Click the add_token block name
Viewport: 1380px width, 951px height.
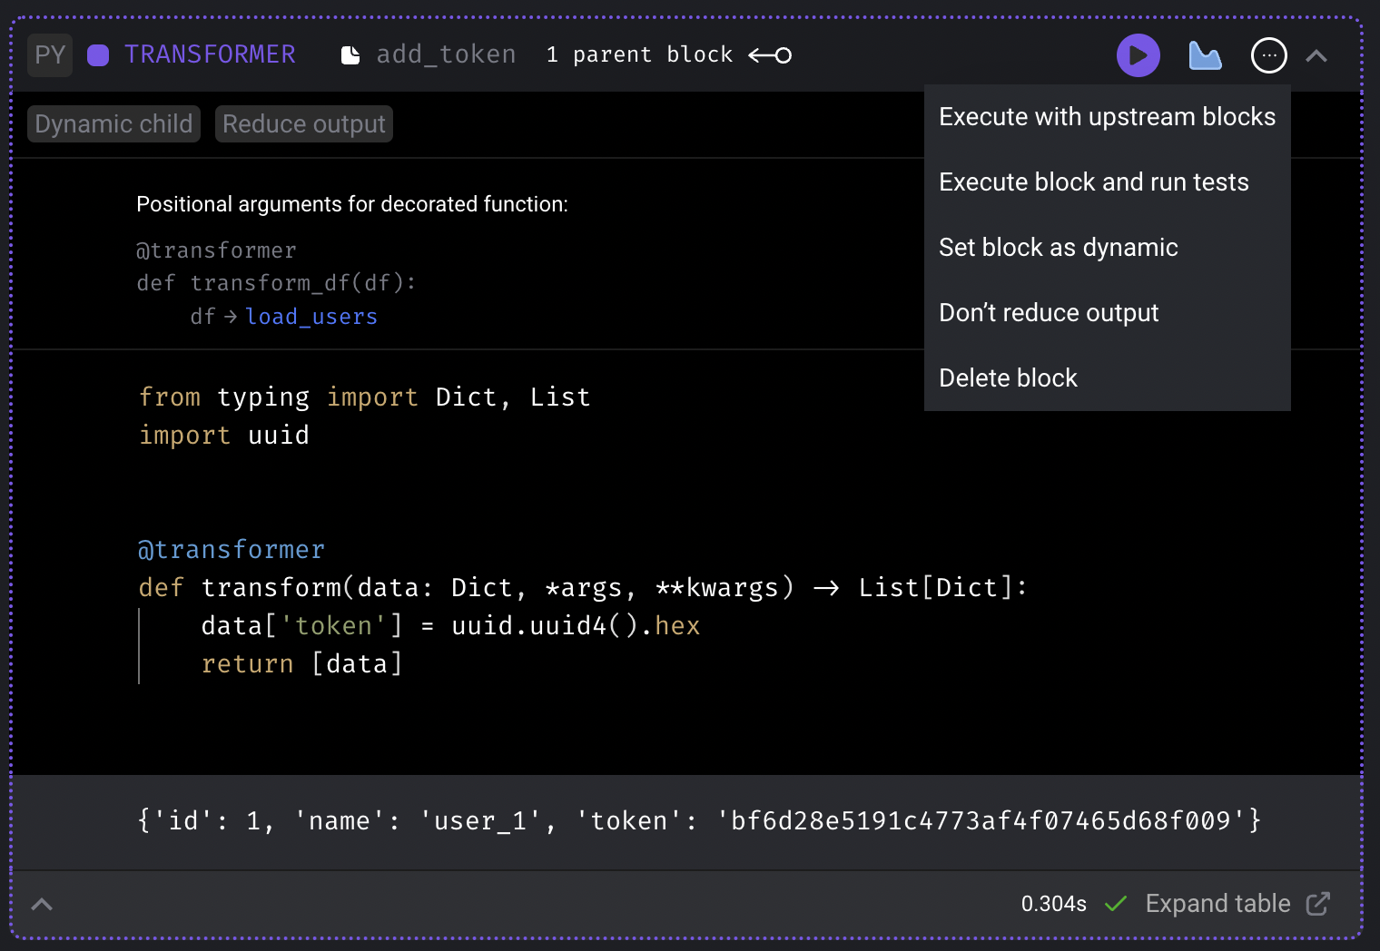446,54
